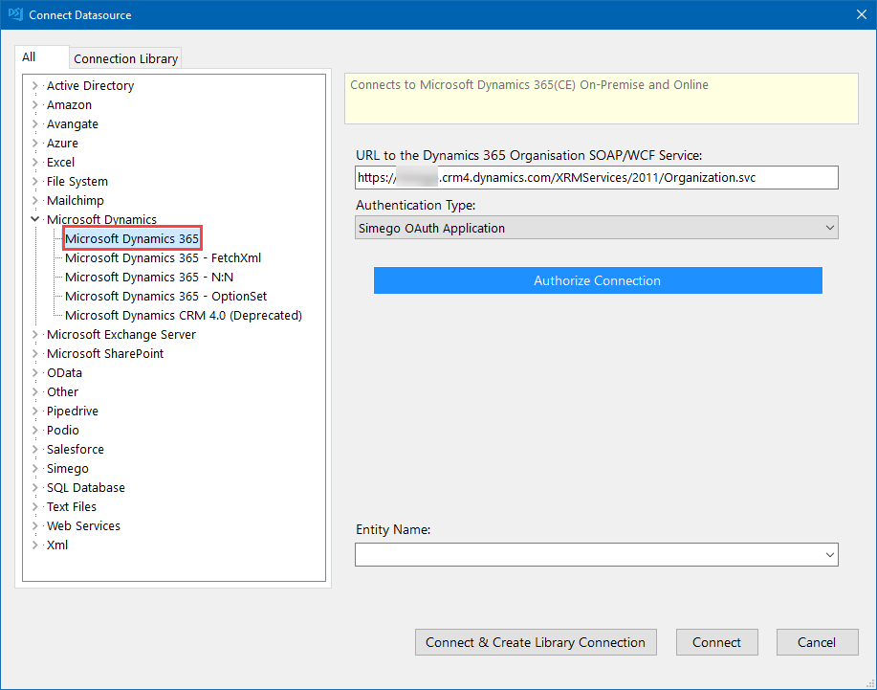Select the Avangate tree item
The image size is (877, 690).
(x=73, y=123)
